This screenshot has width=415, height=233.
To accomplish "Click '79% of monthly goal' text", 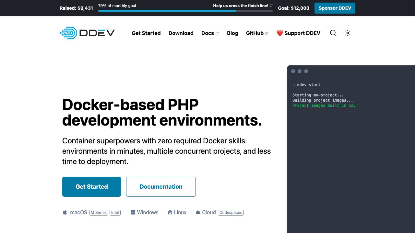I will (117, 6).
